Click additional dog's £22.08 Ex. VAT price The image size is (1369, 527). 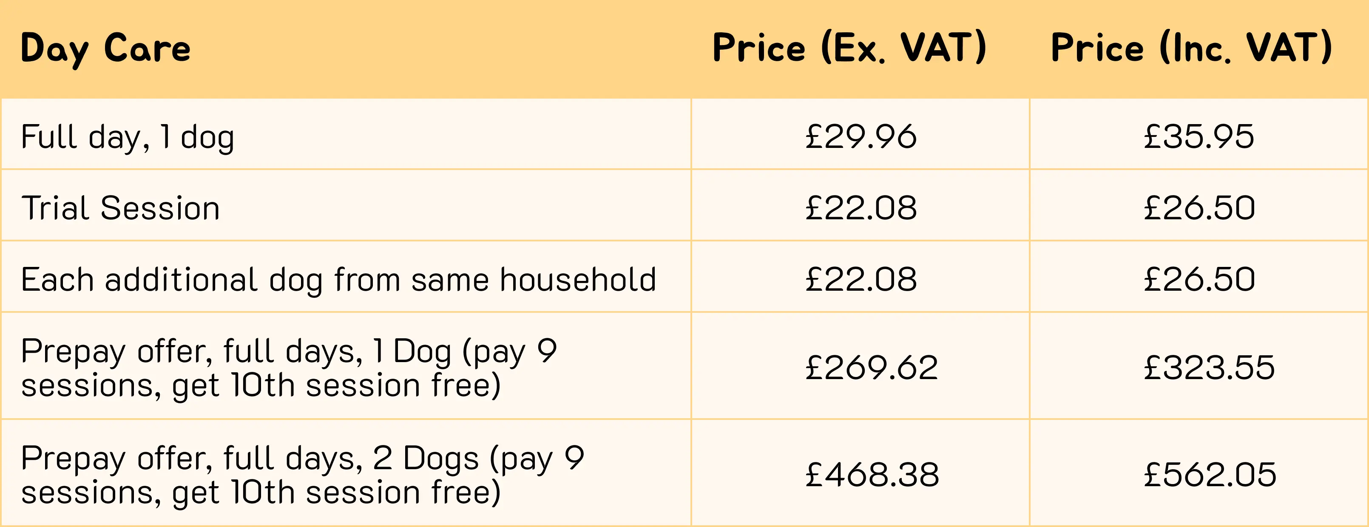click(x=861, y=280)
